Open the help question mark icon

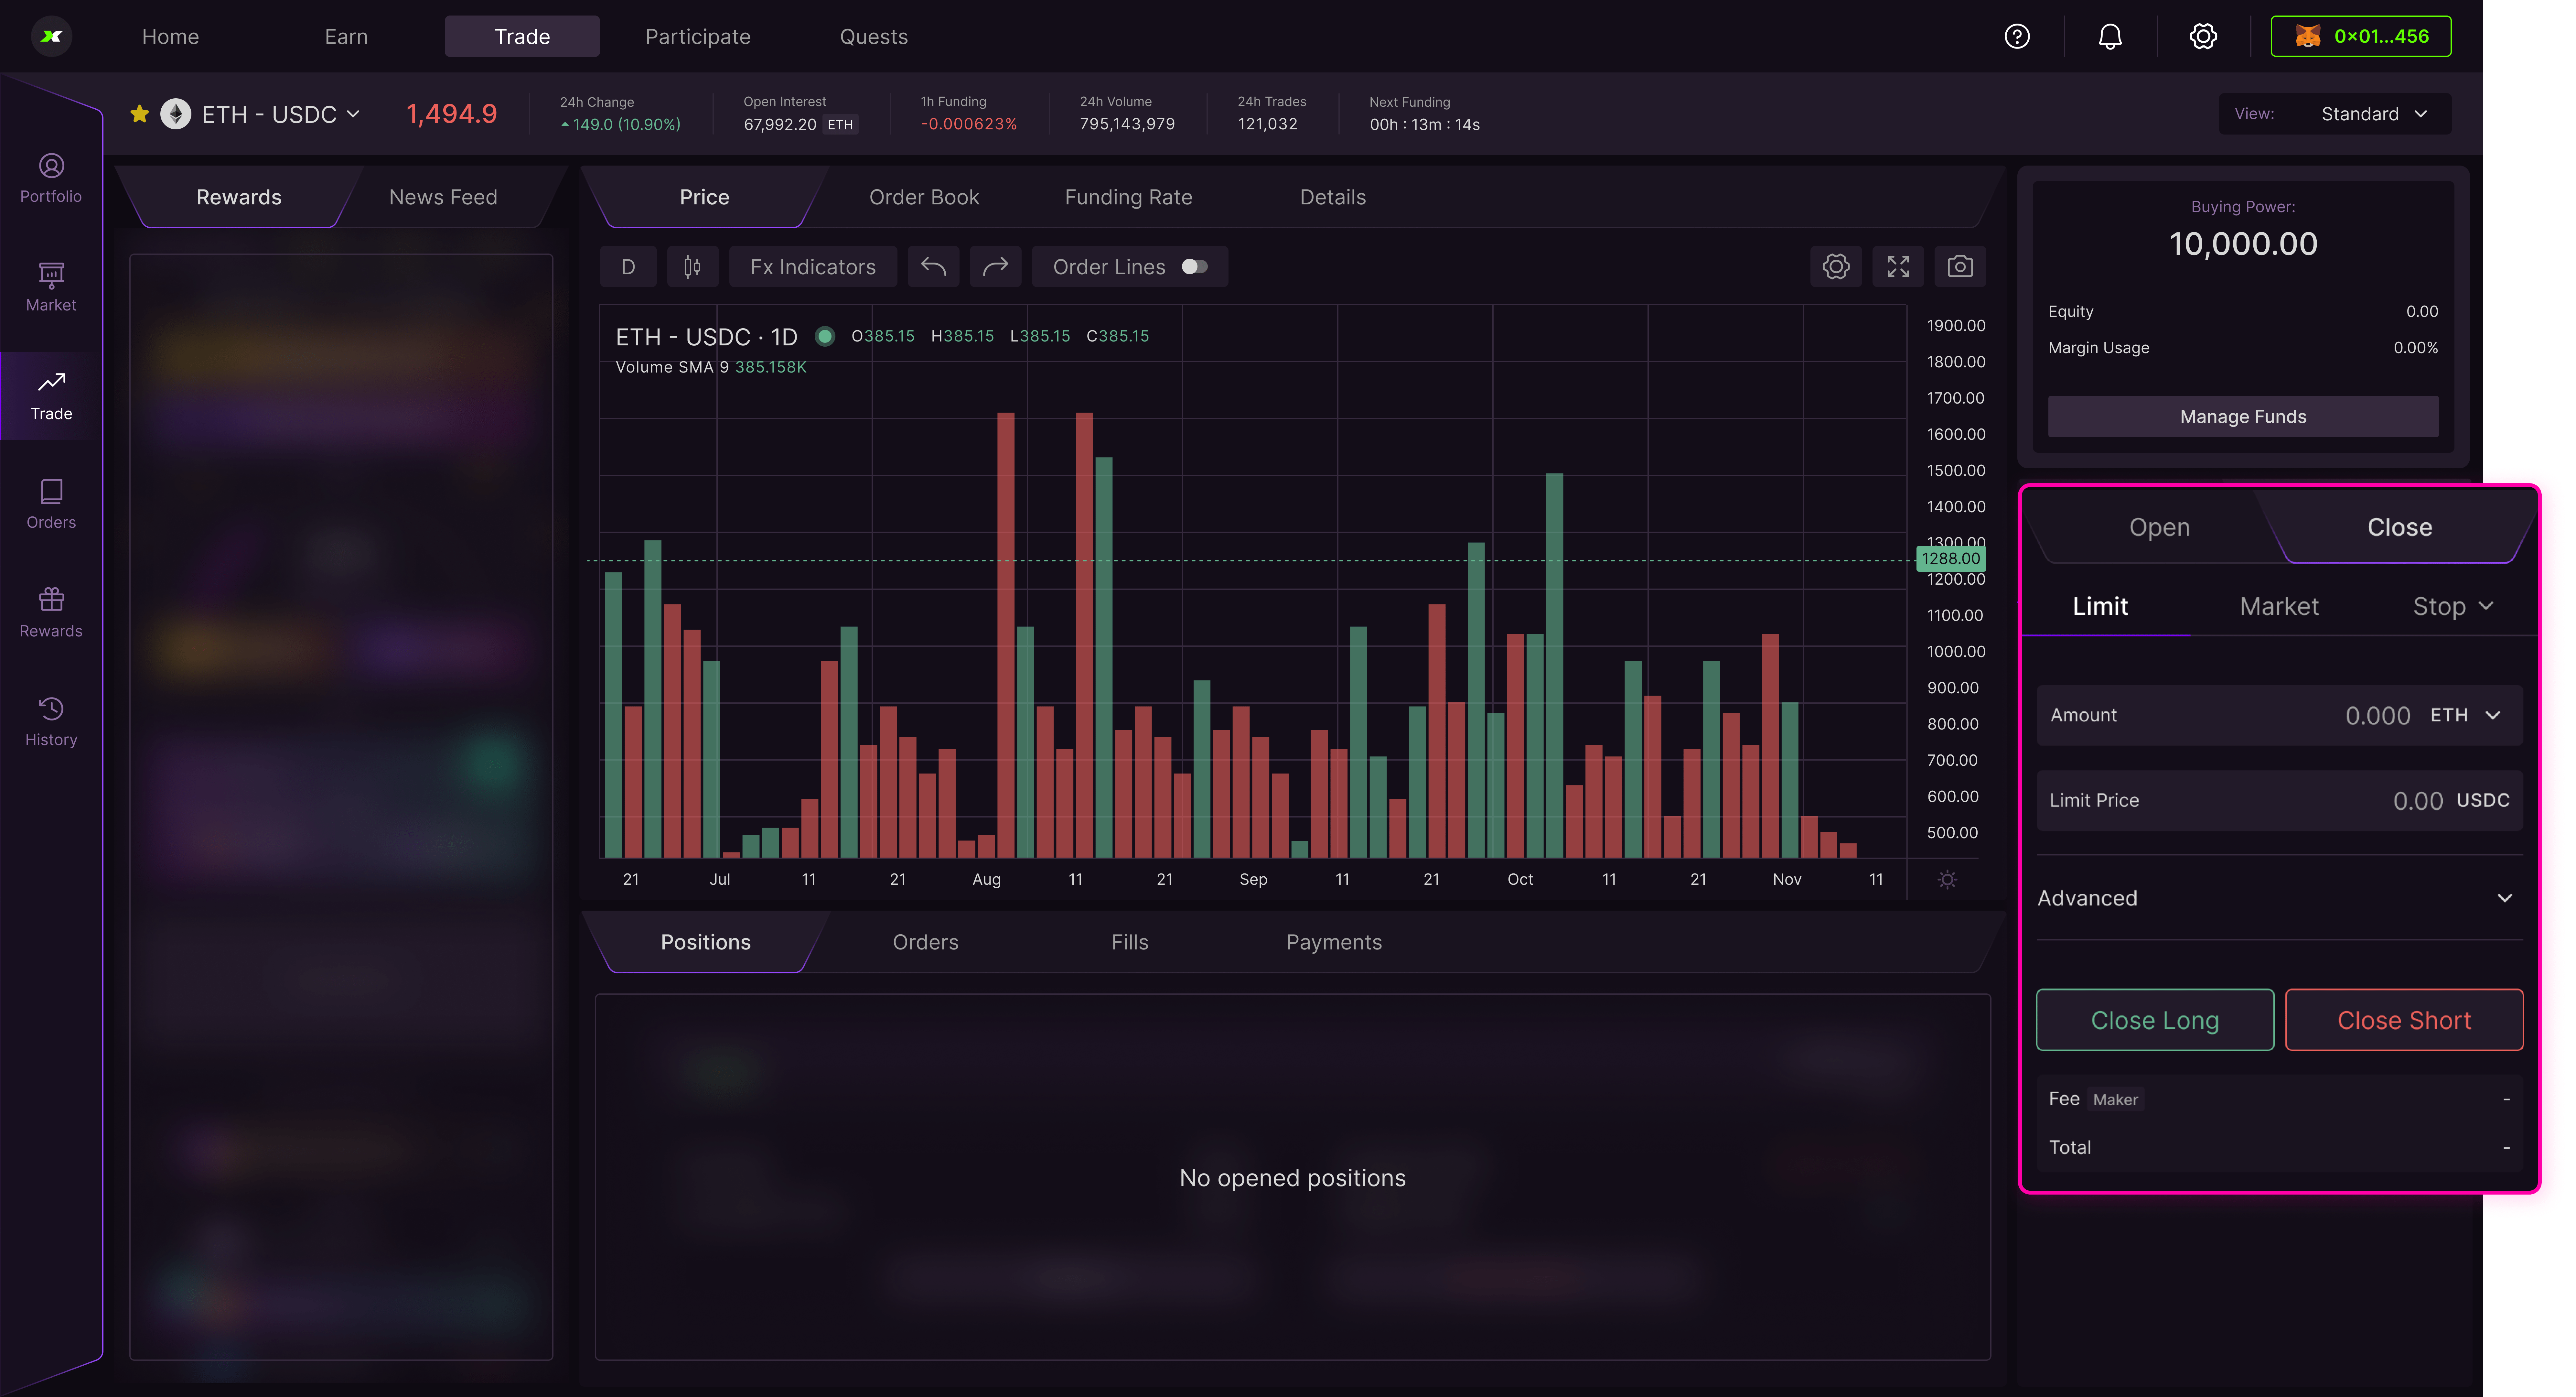2017,37
